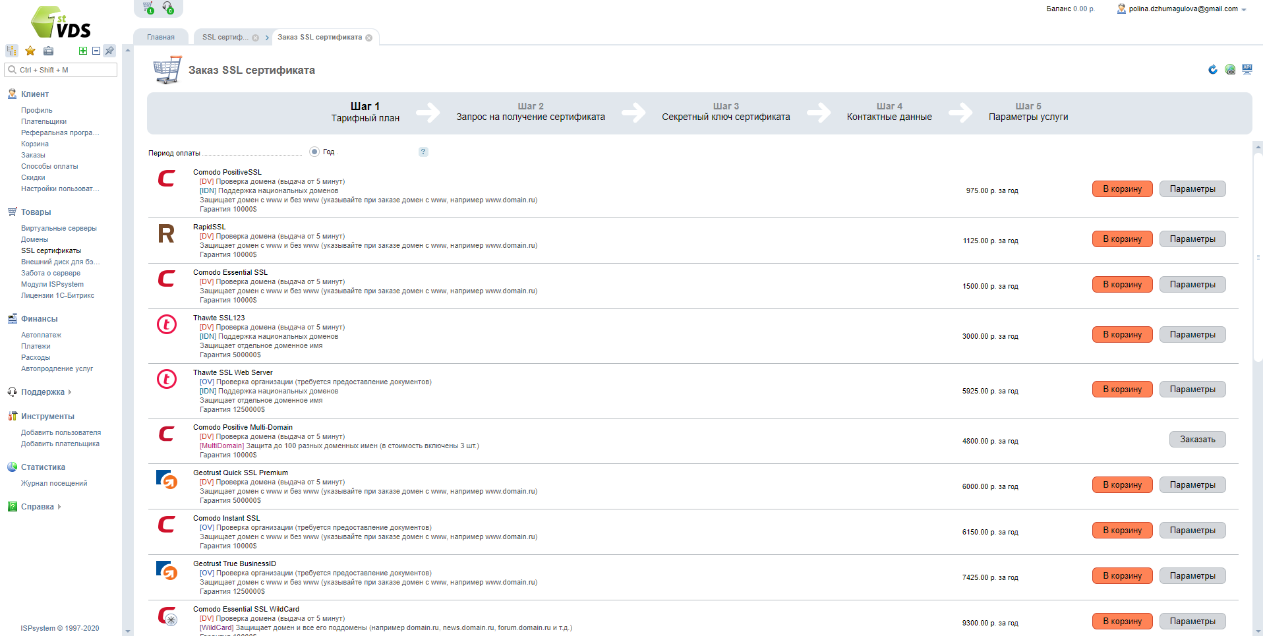Viewport: 1263px width, 636px height.
Task: Collapse the Клиент menu section
Action: 34,94
